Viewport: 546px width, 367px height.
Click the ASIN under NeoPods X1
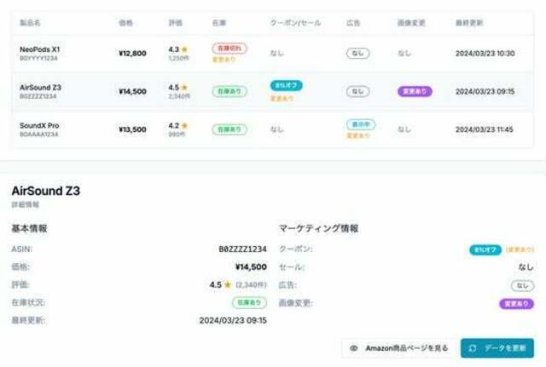tap(38, 58)
